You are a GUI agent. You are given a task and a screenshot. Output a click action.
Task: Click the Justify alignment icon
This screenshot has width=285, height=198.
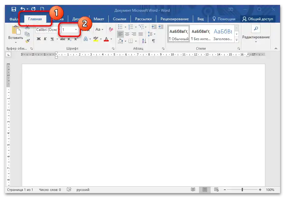(141, 34)
